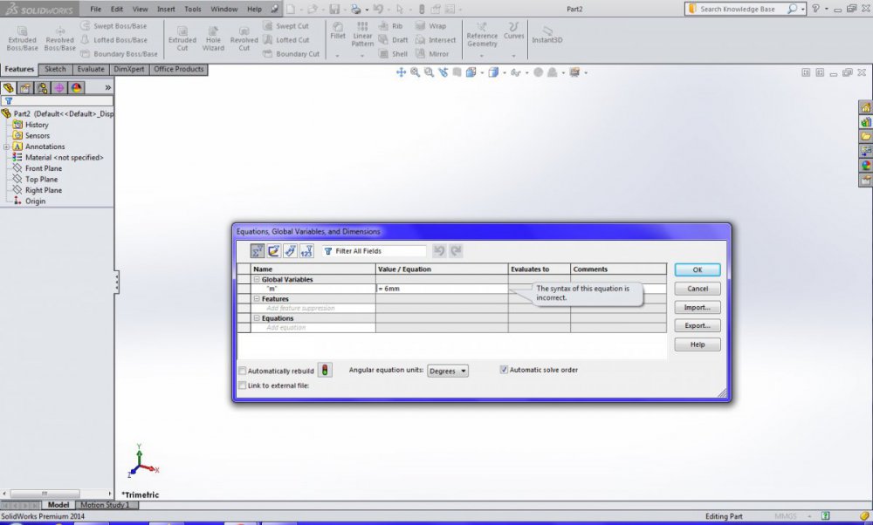Switch to Sketch Equation View icon
The image size is (873, 525).
(274, 251)
